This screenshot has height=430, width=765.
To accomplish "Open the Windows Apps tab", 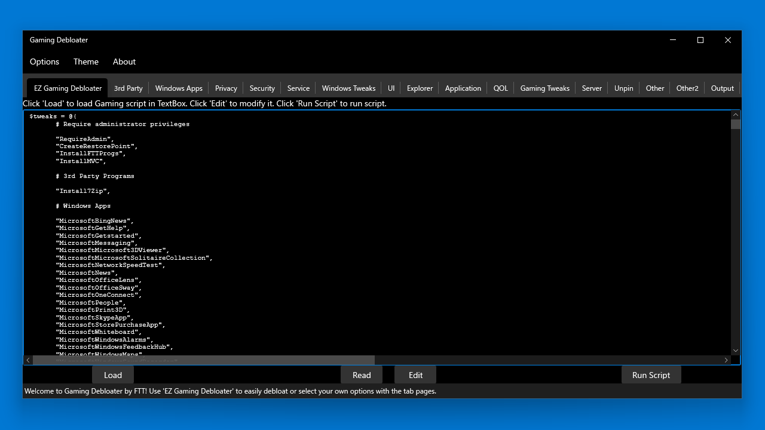I will pyautogui.click(x=179, y=88).
